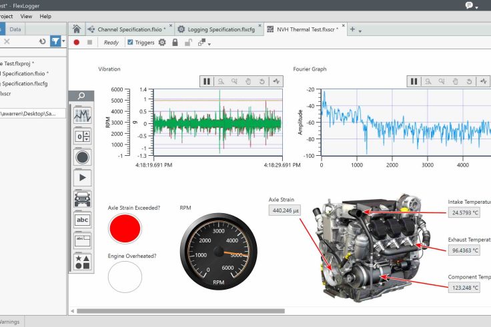This screenshot has width=491, height=327.
Task: Select Specification.flxcfg in project tree
Action: (24, 83)
